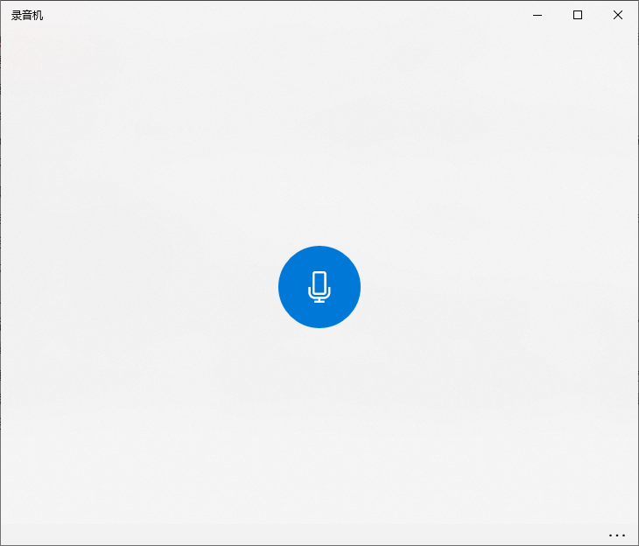Begin a new voice recording
Viewport: 639px width, 546px height.
(319, 287)
